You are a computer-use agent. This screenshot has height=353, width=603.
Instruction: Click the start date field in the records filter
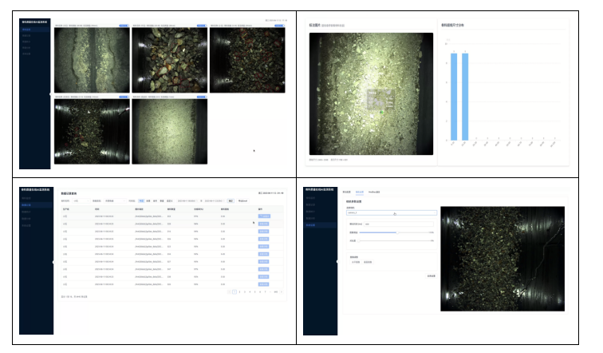click(x=187, y=200)
